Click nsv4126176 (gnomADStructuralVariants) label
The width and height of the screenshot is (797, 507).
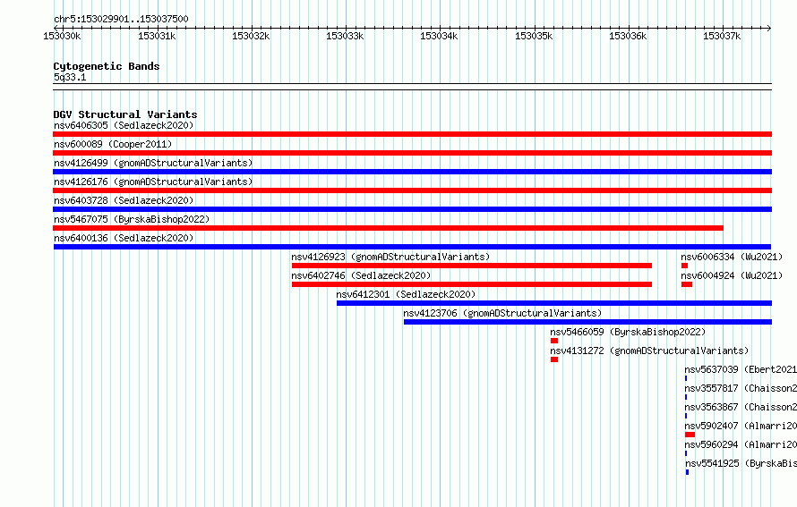(153, 182)
